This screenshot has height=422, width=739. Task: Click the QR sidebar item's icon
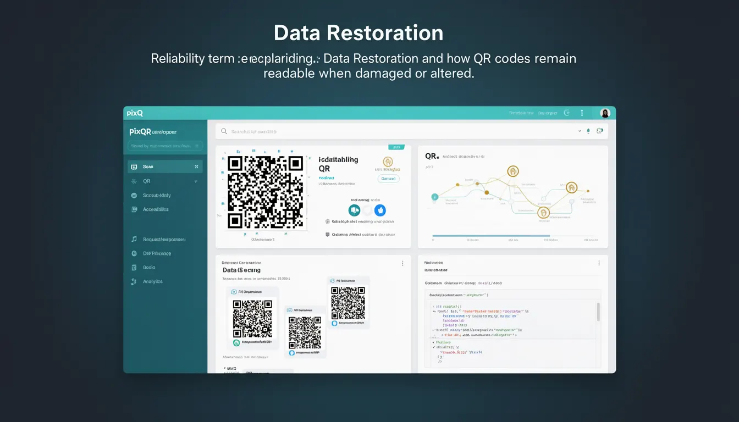pyautogui.click(x=134, y=181)
